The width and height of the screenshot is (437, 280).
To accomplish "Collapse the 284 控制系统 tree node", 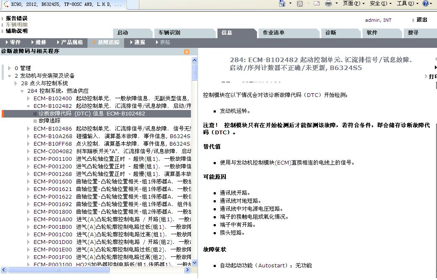I will click(22, 91).
